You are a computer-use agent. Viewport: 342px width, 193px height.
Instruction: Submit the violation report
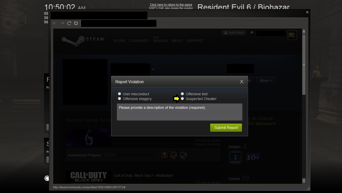tap(226, 128)
